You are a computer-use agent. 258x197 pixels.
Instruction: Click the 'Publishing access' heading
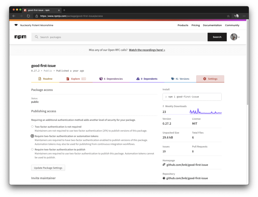click(44, 111)
